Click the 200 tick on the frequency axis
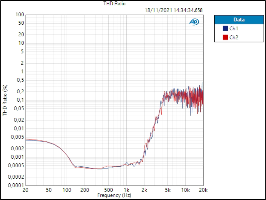Viewport: 266px width, 200px height. (85, 190)
